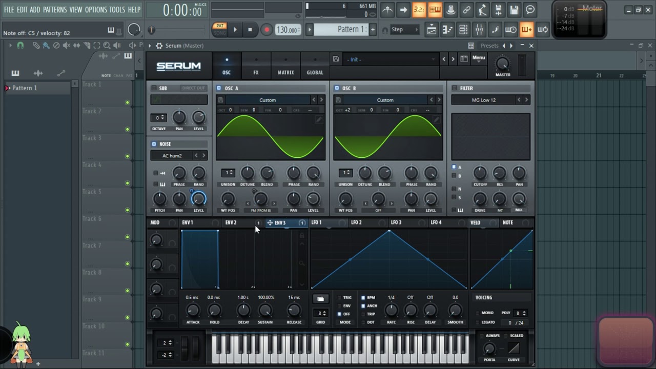Viewport: 656px width, 369px height.
Task: Disable OSC A power switch
Action: coord(219,88)
